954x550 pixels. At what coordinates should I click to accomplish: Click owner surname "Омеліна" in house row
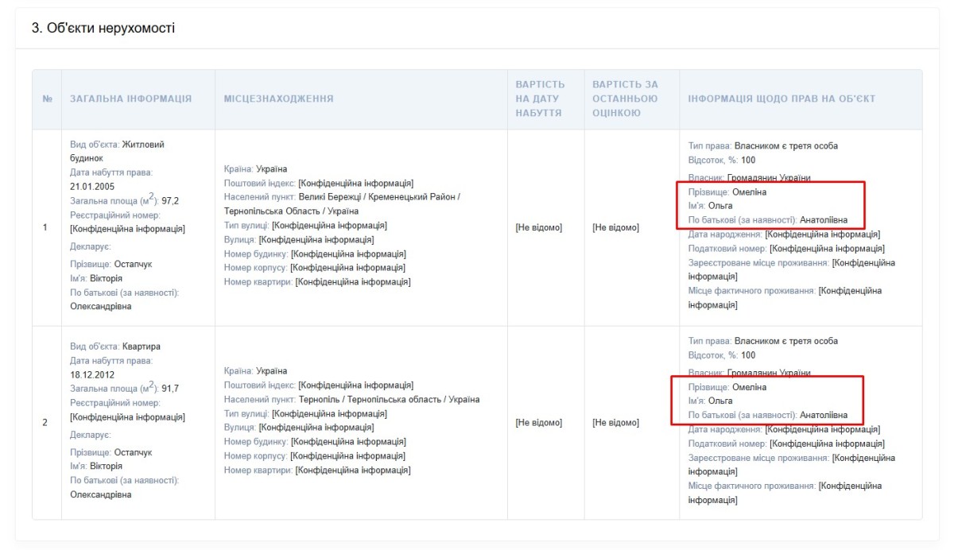coord(750,192)
